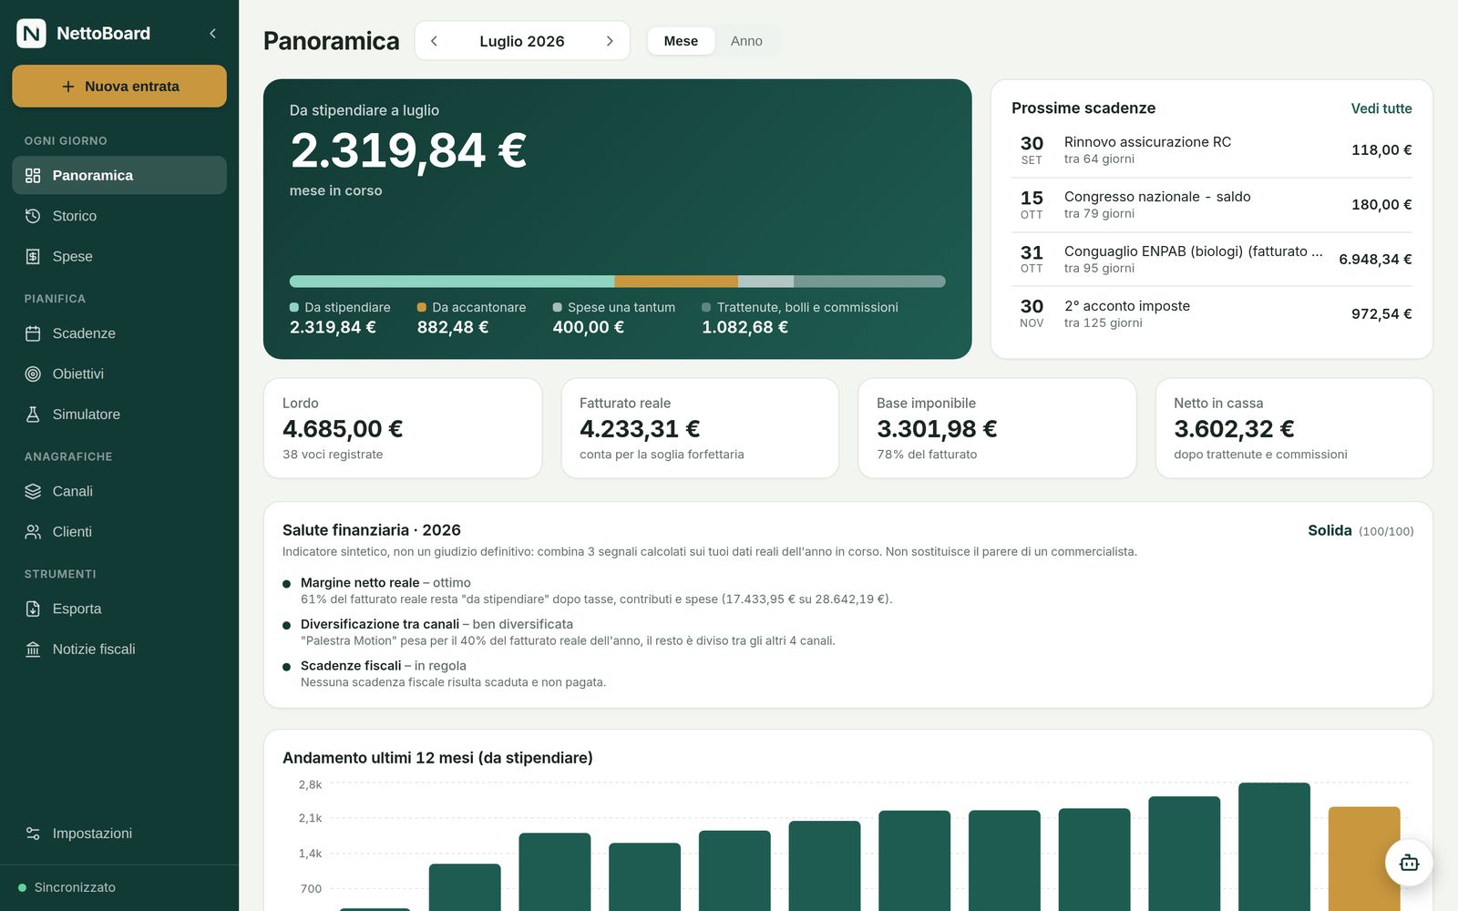Select Simulatore in the sidebar
Image resolution: width=1458 pixels, height=911 pixels.
(x=119, y=415)
